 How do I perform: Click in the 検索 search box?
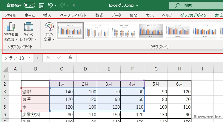pyautogui.click(x=196, y=5)
